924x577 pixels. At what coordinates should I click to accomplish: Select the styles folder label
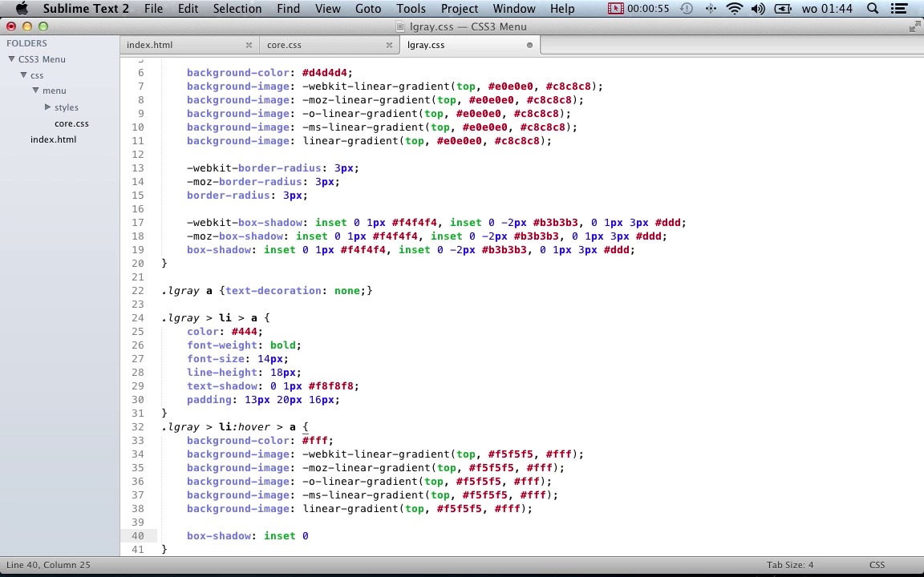(x=66, y=107)
